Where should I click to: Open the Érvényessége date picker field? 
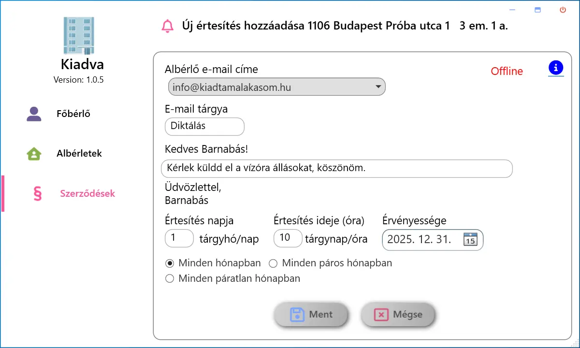[433, 240]
